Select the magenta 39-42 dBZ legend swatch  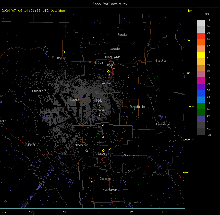[x=201, y=80]
